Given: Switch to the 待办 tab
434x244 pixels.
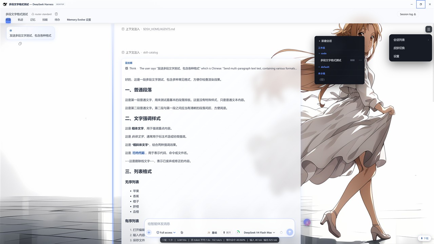Looking at the screenshot, I should click(x=57, y=20).
